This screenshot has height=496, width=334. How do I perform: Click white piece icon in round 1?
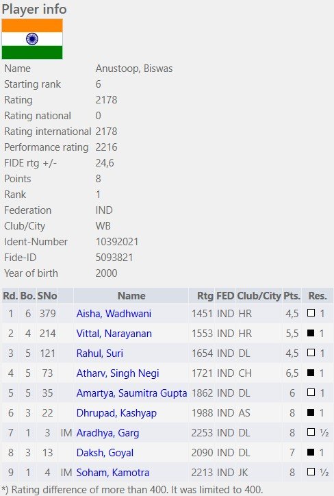click(311, 313)
